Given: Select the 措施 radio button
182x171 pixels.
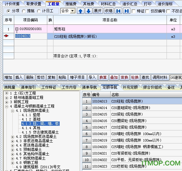Looking at the screenshot, I should click(x=24, y=11).
